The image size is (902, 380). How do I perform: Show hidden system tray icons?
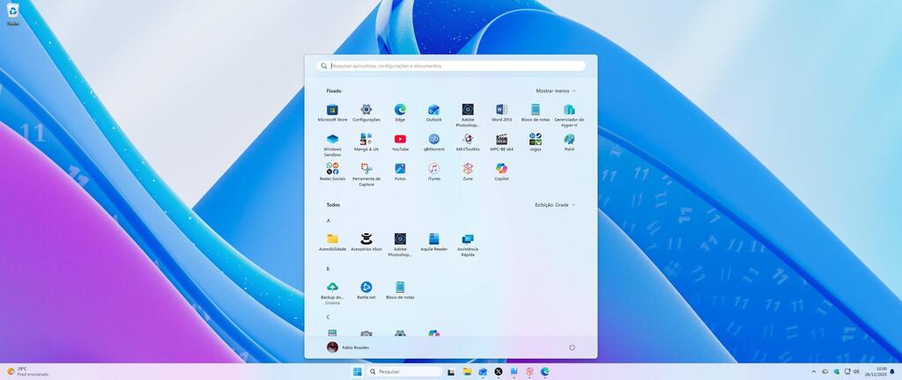coord(813,371)
